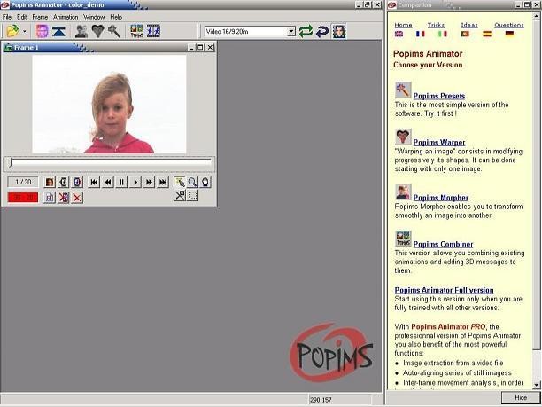Click the Hide button in Companion

coord(521,397)
